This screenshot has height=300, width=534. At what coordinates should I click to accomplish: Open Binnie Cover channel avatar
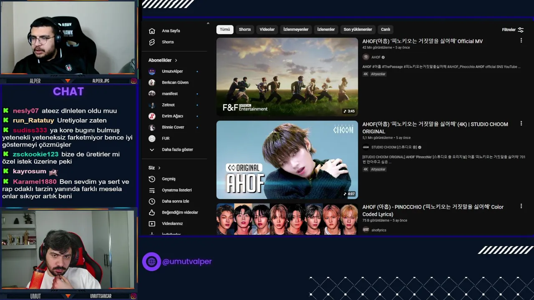[152, 127]
